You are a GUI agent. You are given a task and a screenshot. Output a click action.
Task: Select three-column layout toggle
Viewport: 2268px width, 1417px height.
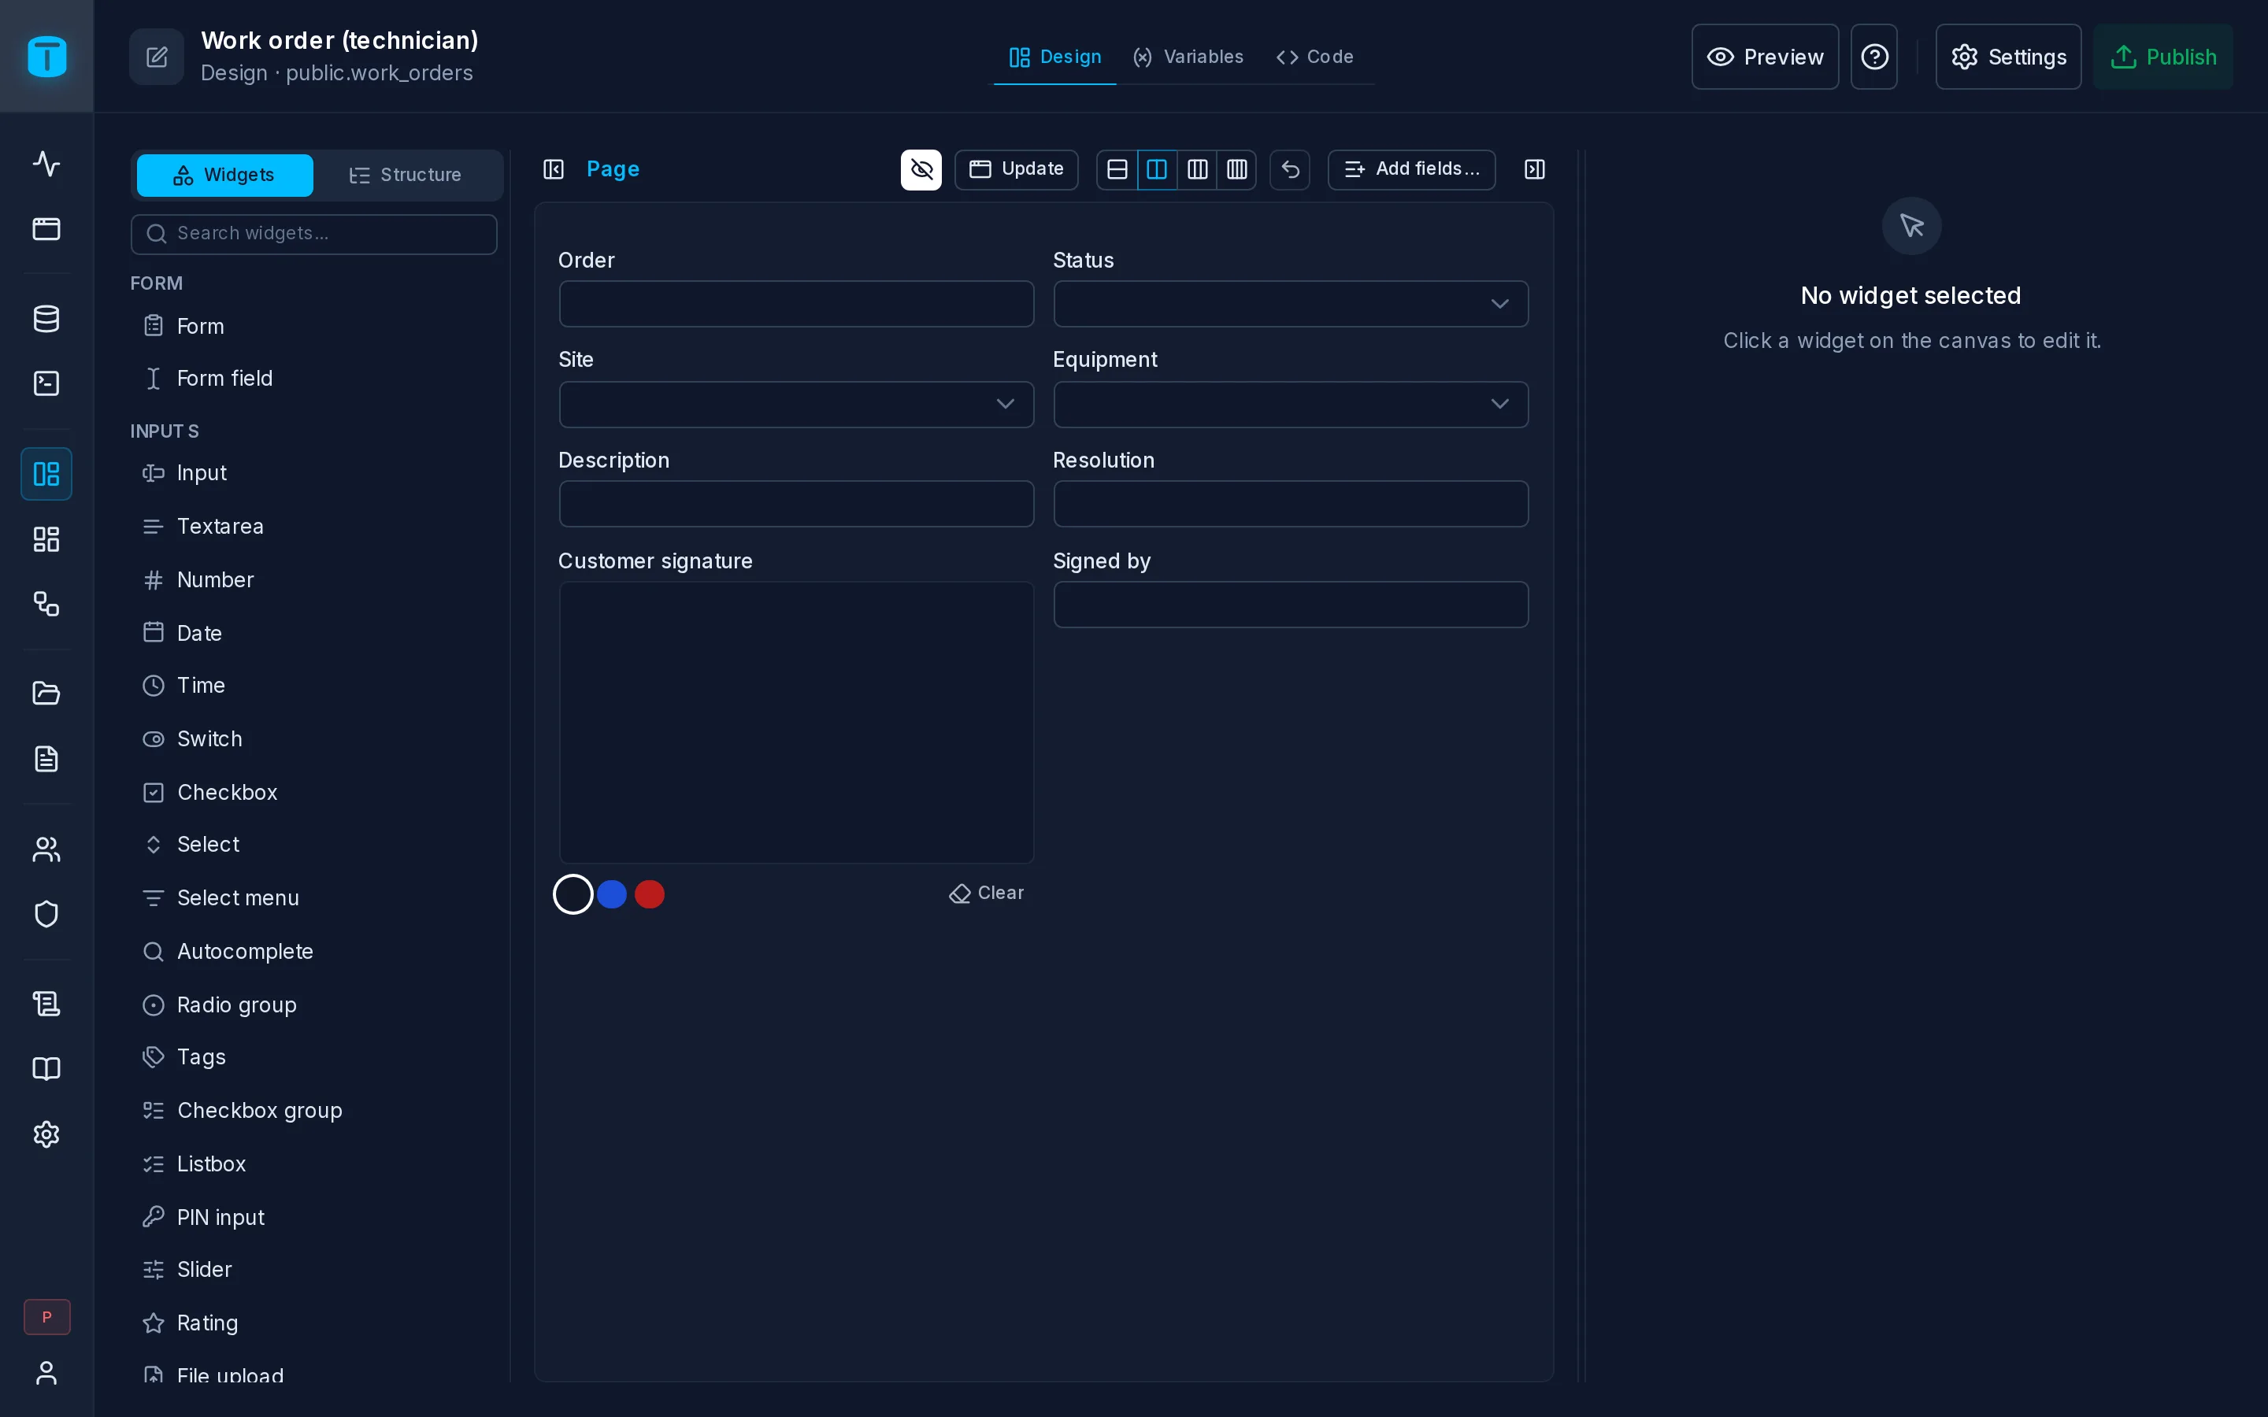click(x=1197, y=169)
